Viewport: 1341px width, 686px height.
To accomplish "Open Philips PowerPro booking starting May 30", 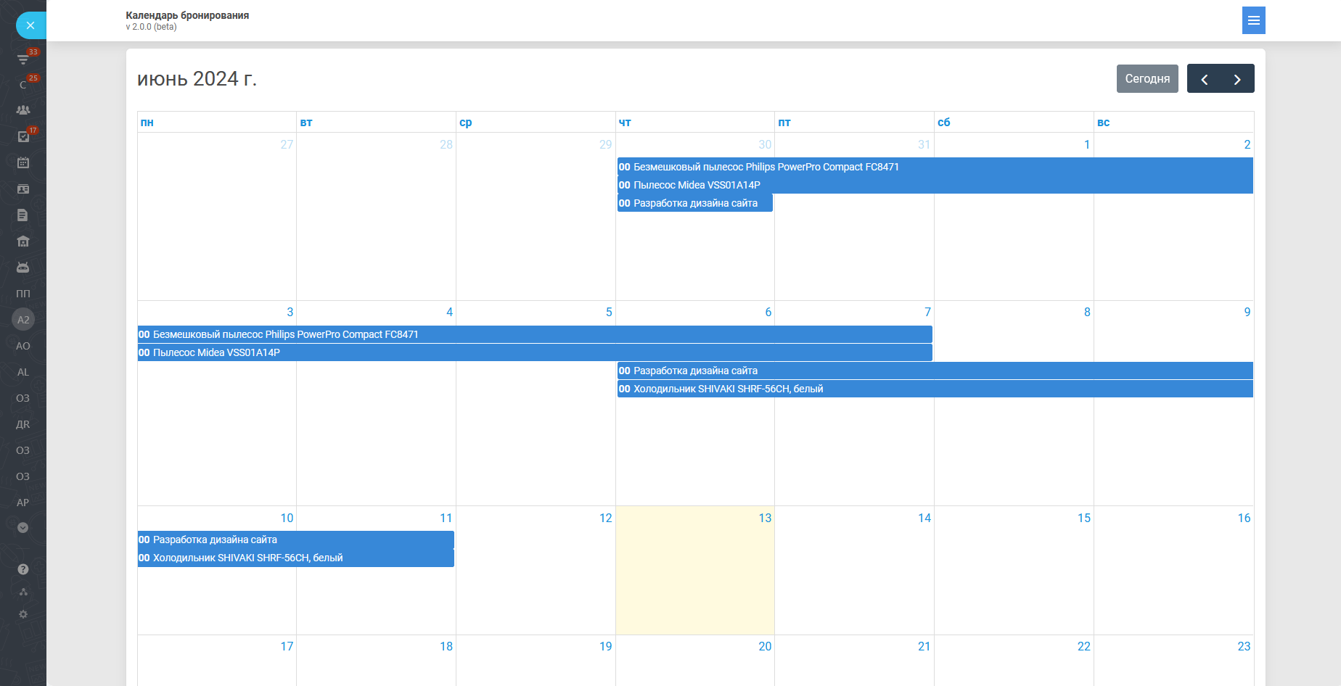I will tap(935, 167).
